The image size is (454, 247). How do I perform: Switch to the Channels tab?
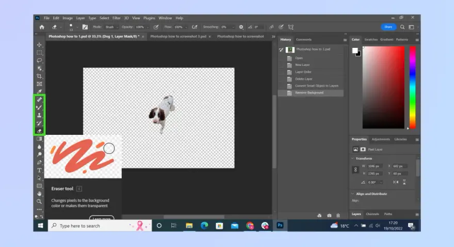click(372, 214)
